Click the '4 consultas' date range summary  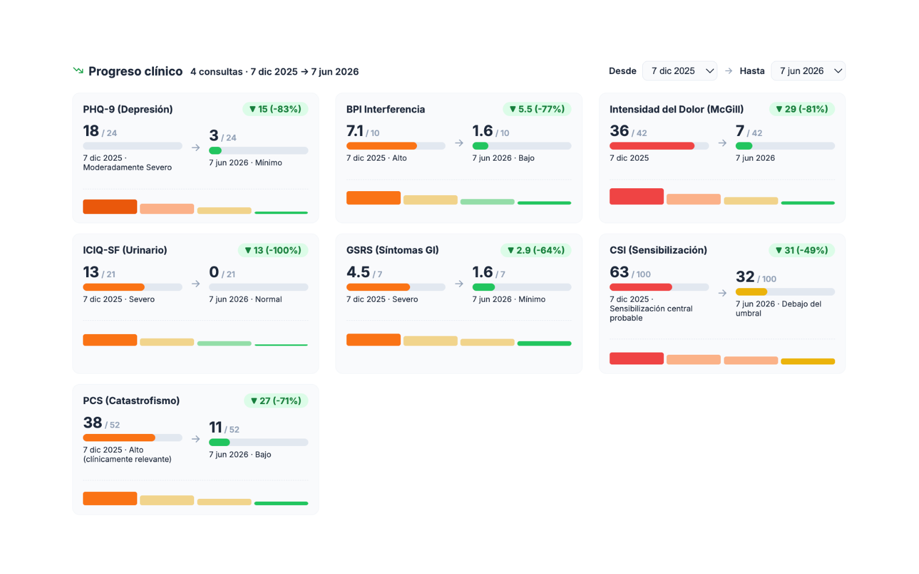coord(275,72)
